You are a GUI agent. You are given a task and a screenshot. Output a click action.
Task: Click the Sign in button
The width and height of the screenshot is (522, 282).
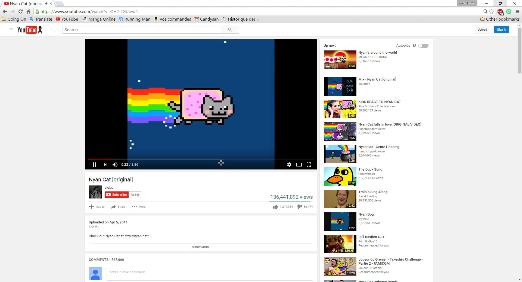[x=502, y=30]
